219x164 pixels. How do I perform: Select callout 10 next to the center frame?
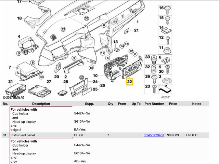coord(95,76)
